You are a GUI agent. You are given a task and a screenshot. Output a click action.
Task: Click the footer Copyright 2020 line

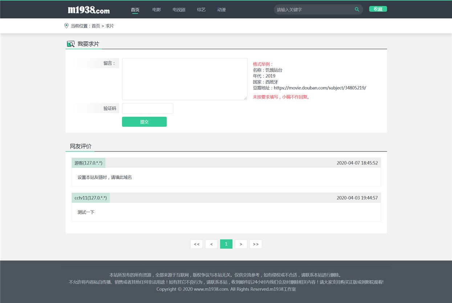[x=226, y=289]
